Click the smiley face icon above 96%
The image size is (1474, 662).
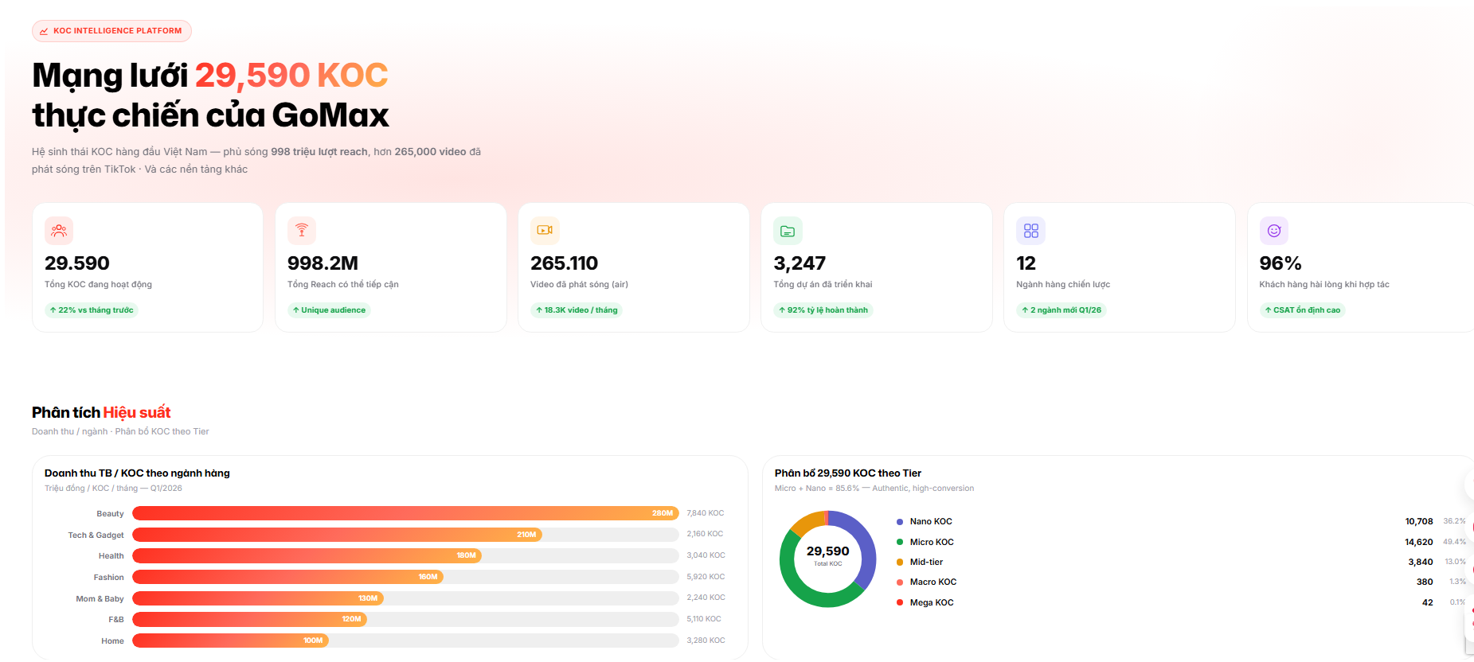point(1273,231)
